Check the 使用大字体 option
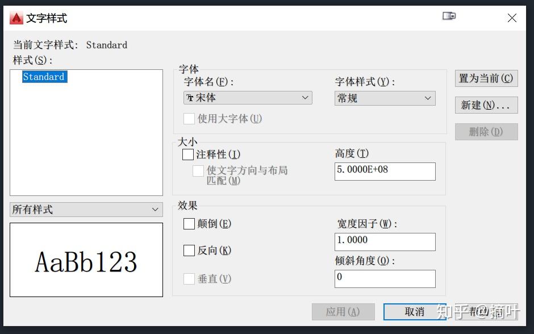Image resolution: width=534 pixels, height=334 pixels. [189, 119]
